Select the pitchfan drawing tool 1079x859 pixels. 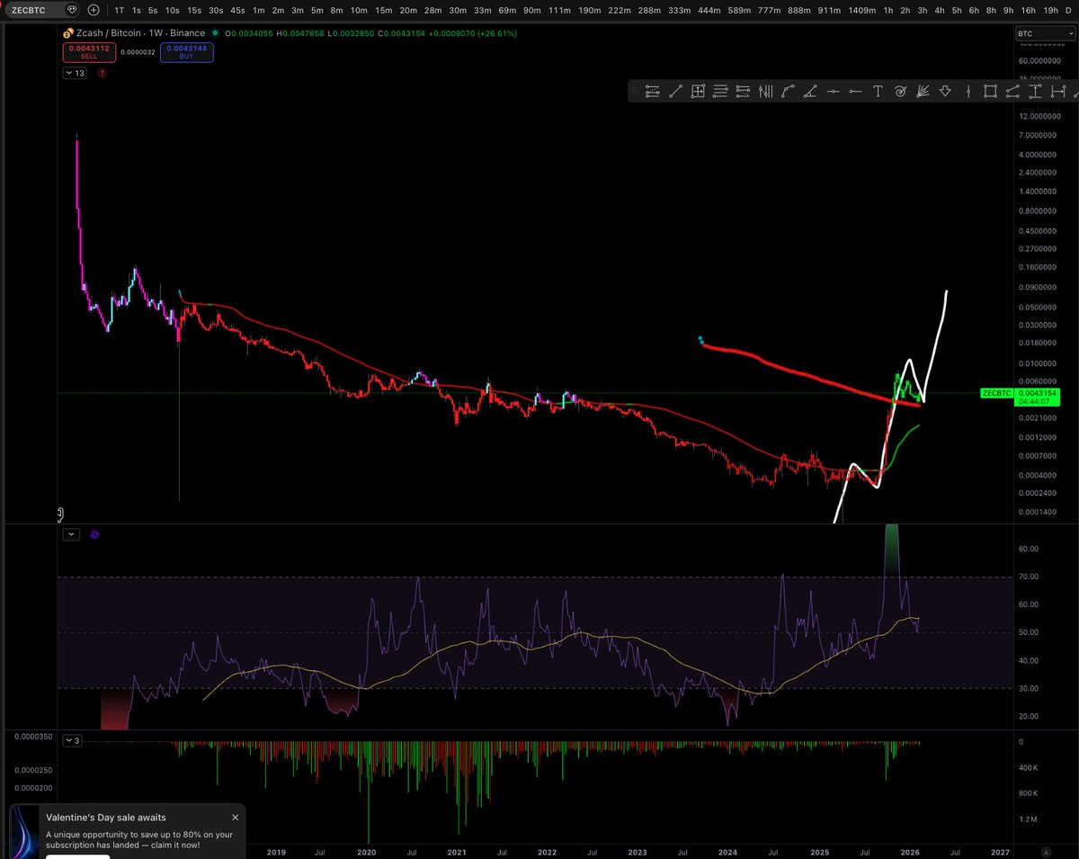(923, 91)
